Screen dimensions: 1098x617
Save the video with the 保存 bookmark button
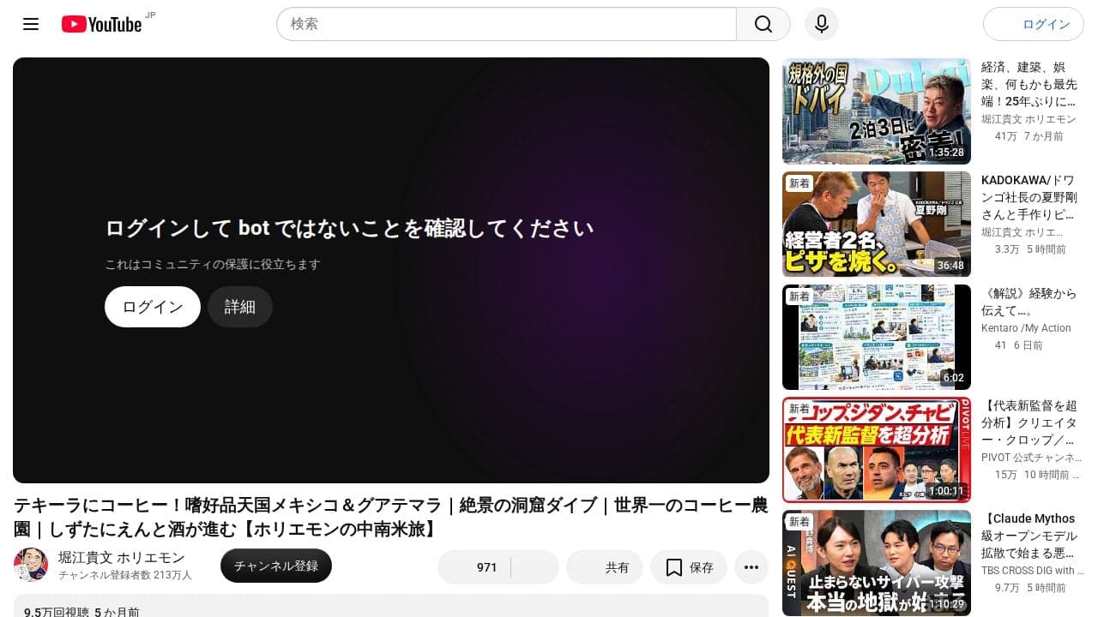[689, 567]
